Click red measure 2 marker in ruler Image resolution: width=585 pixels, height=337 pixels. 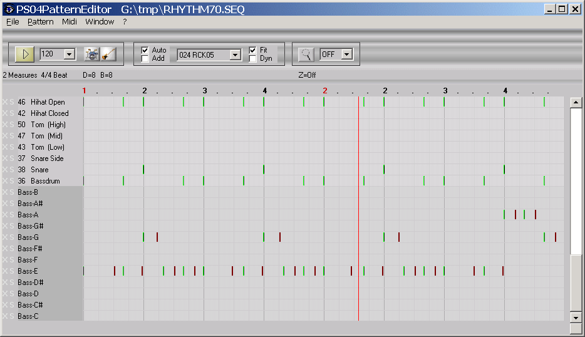click(325, 90)
